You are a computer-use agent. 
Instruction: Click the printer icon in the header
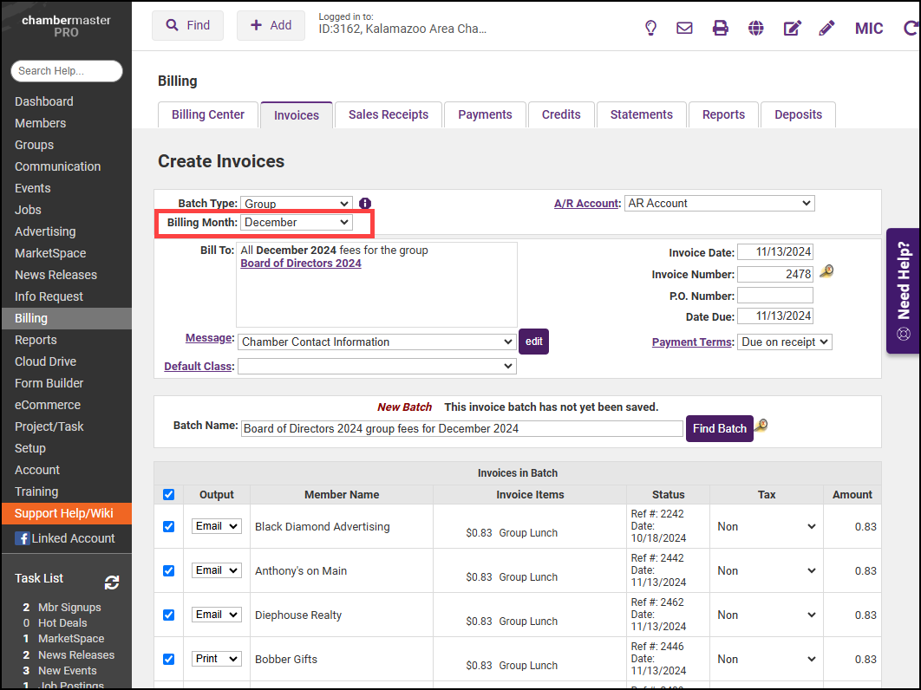[720, 28]
